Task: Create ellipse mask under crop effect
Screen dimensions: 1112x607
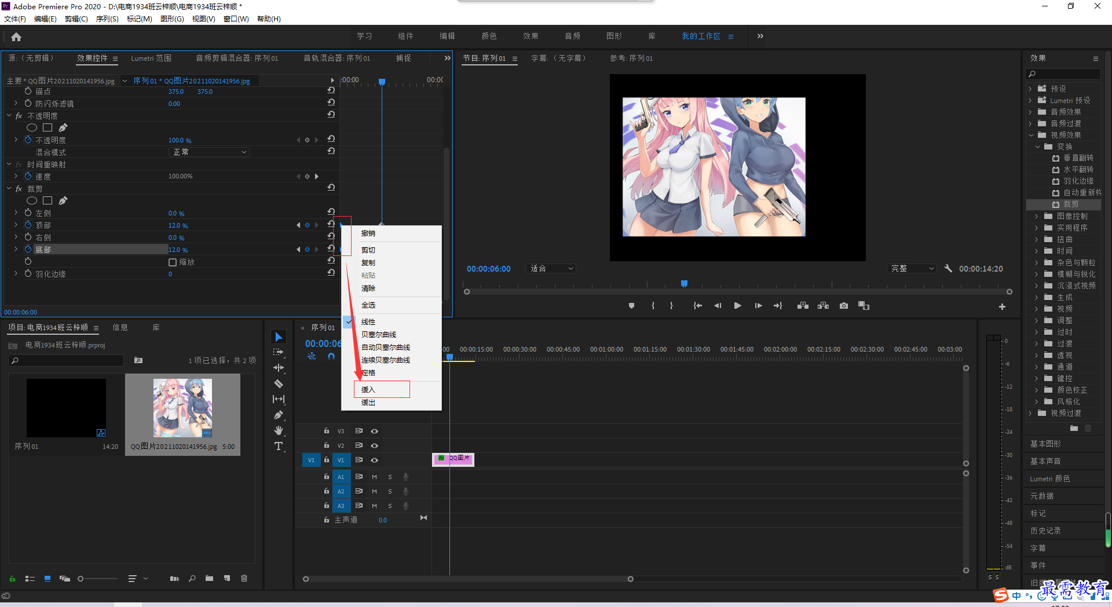Action: 32,200
